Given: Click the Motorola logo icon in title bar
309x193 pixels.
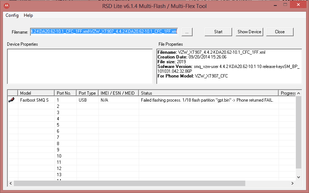Looking at the screenshot, I should (7, 6).
